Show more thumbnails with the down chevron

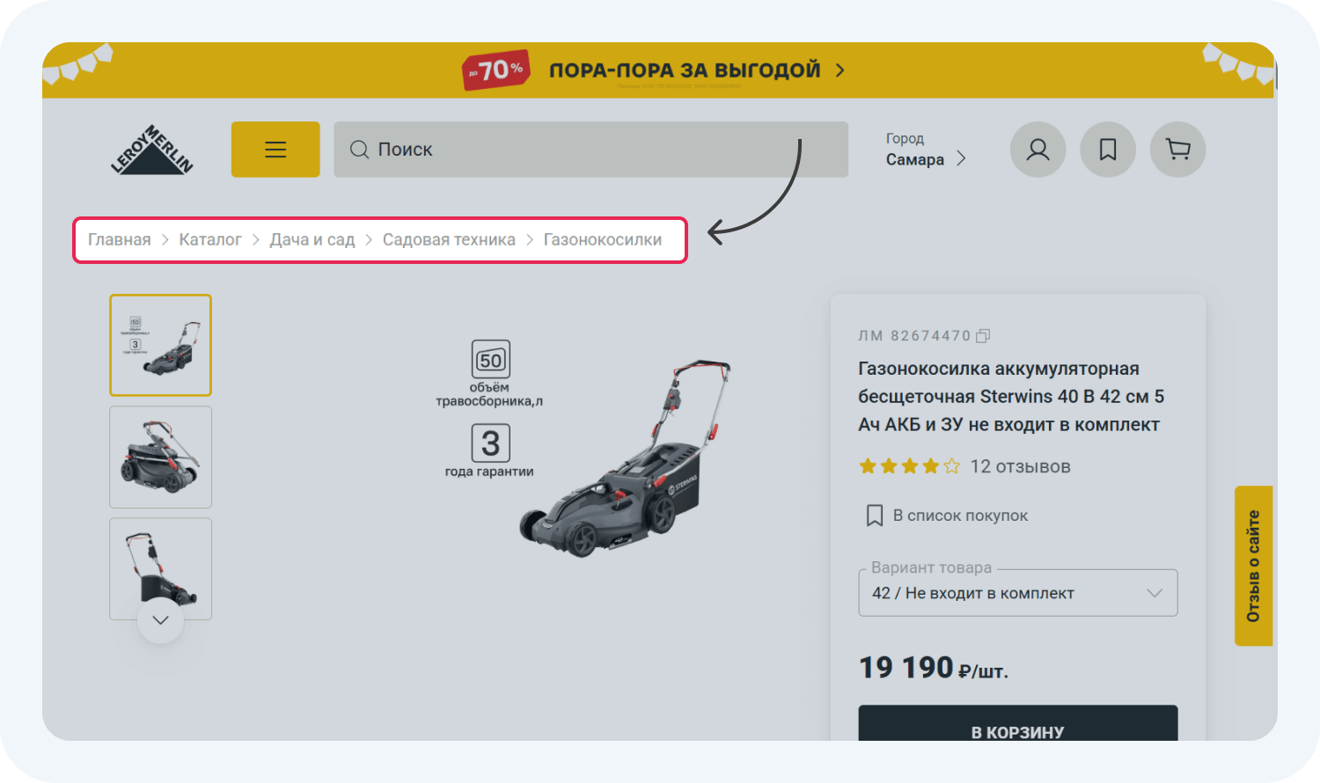pos(160,620)
